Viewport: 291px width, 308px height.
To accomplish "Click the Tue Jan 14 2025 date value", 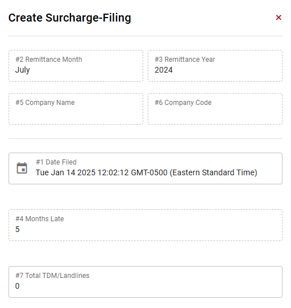I will click(x=146, y=172).
